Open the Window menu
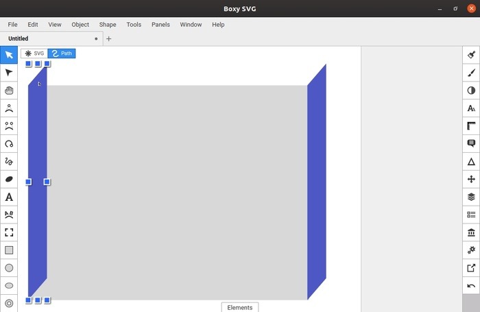Viewport: 480px width, 312px height. tap(191, 25)
